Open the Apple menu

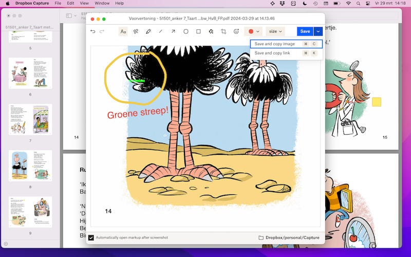tap(8, 4)
